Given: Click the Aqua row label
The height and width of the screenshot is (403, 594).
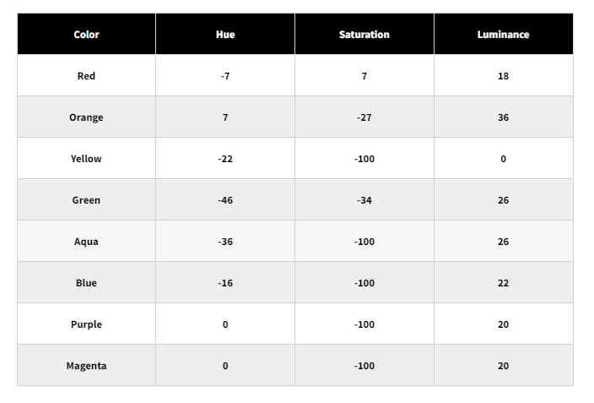Looking at the screenshot, I should (86, 242).
